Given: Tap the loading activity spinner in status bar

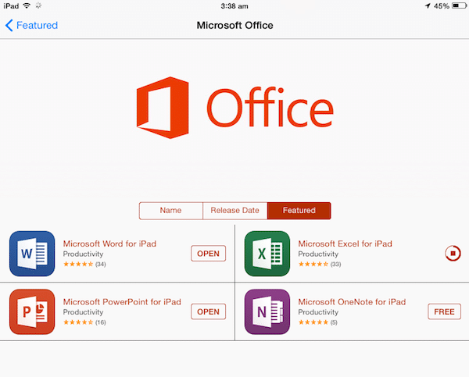Looking at the screenshot, I should 38,5.
